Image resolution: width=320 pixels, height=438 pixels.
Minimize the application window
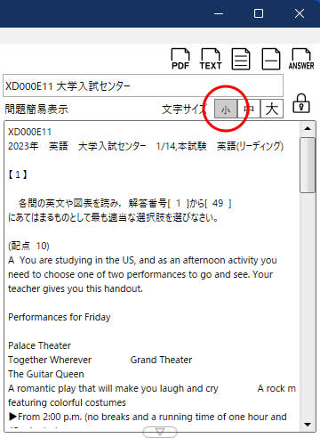(219, 13)
